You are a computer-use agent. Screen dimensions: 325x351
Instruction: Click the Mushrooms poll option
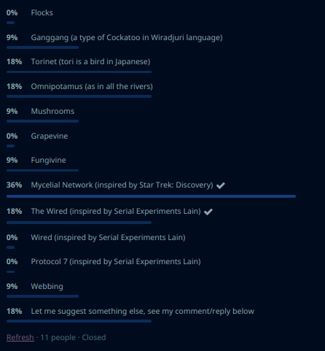click(x=52, y=111)
